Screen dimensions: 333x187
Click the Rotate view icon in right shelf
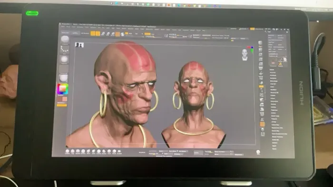tap(262, 109)
